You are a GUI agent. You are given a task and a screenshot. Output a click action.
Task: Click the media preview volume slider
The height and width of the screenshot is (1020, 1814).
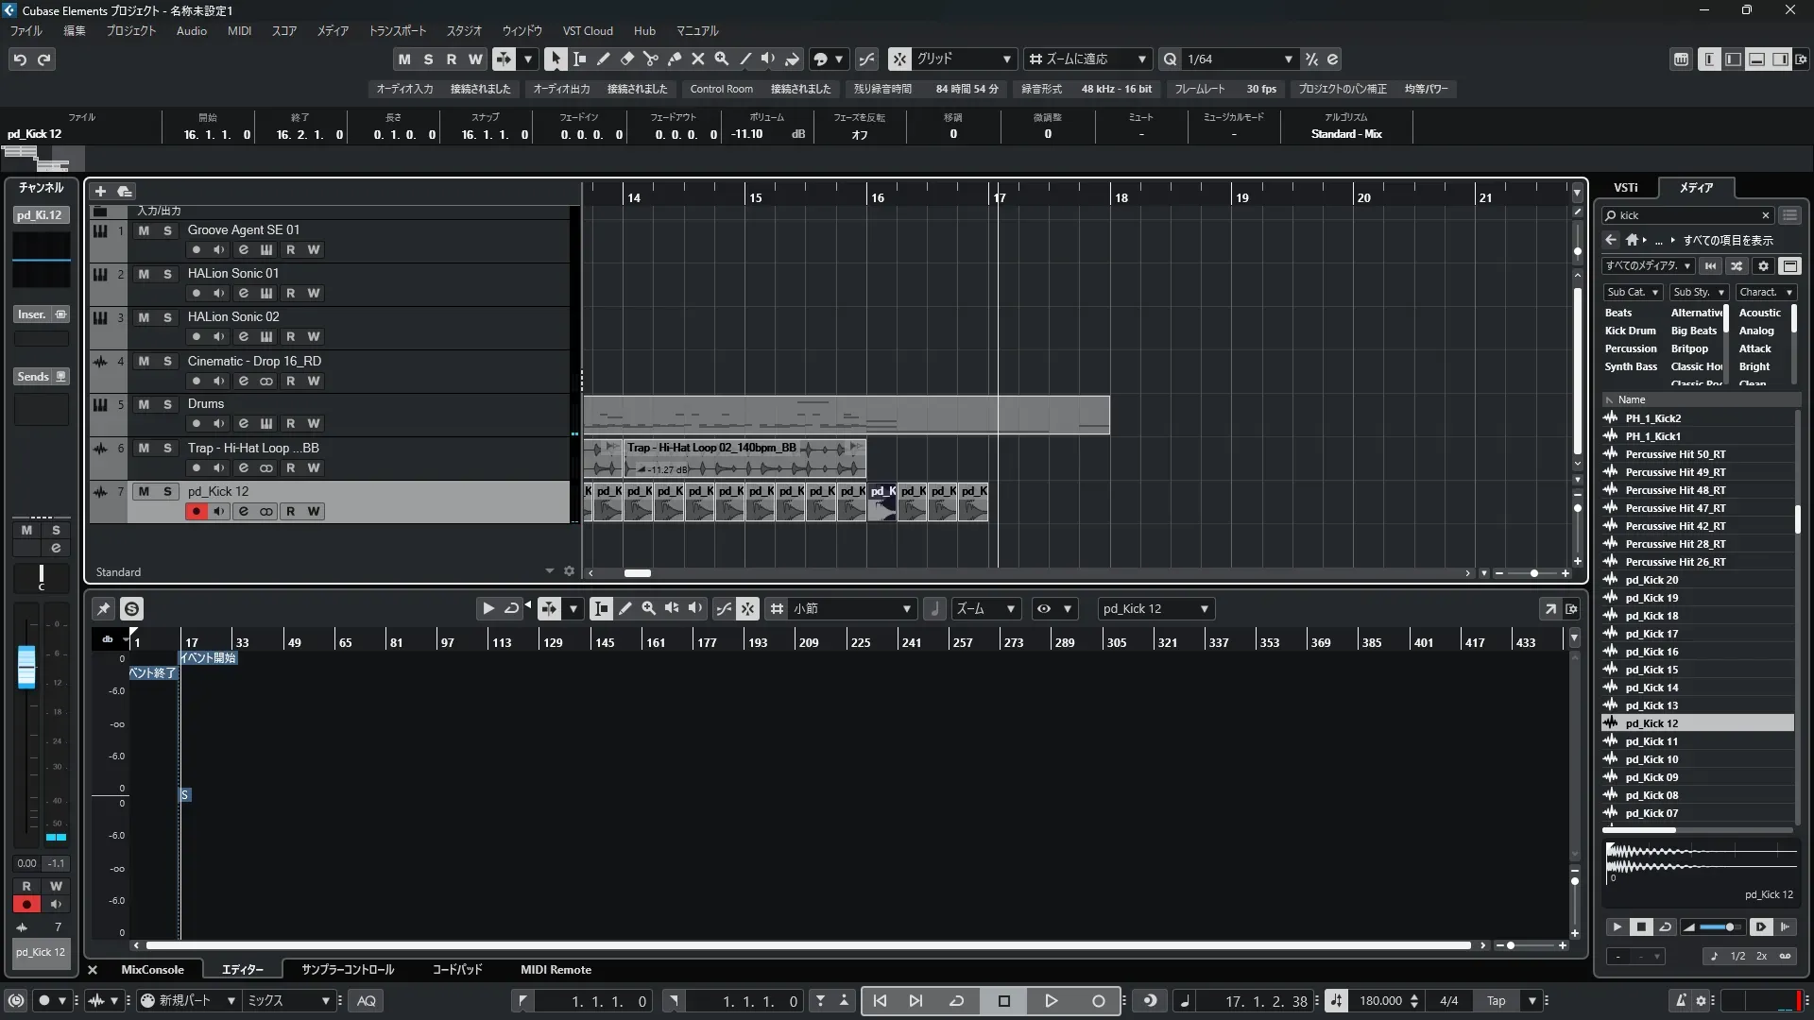point(1721,927)
